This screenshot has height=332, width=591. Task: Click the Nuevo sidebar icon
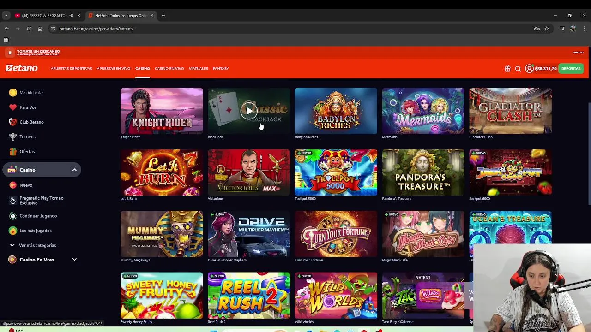tap(13, 185)
